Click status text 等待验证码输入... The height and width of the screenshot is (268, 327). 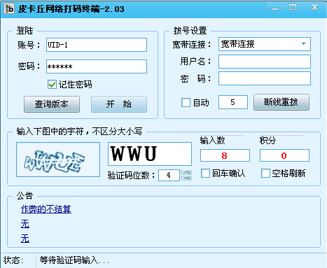(x=74, y=260)
